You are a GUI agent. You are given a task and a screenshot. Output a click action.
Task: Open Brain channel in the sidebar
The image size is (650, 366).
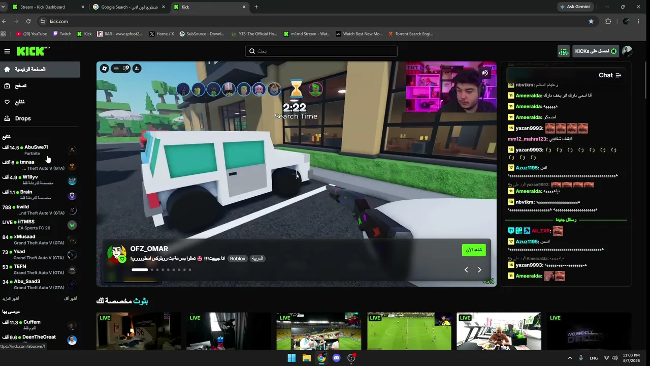[x=40, y=195]
